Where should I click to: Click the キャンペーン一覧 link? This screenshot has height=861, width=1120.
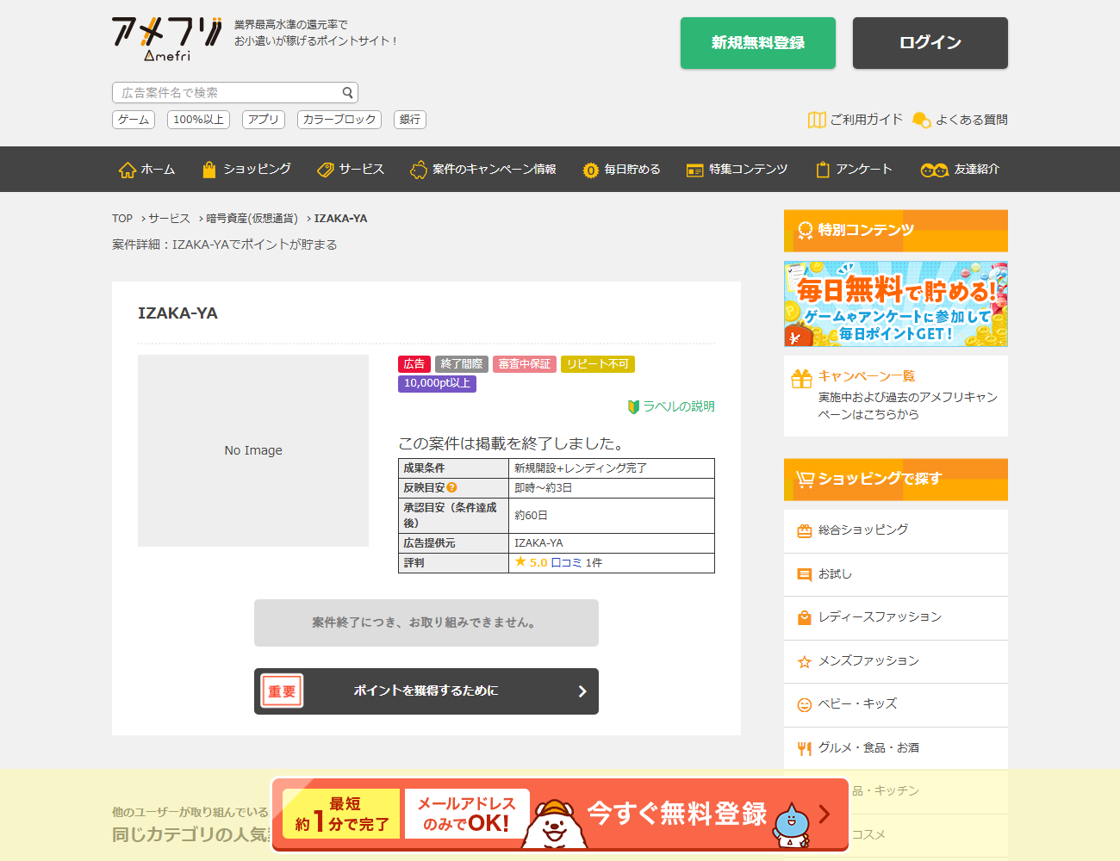(x=867, y=376)
